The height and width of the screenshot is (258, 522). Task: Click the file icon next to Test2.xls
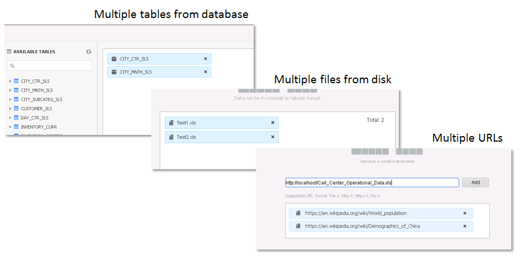171,137
